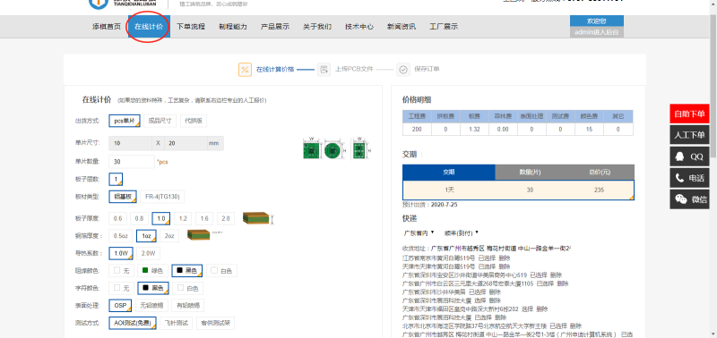
Task: Select 白色 for 字符颜色
Action: pos(187,288)
